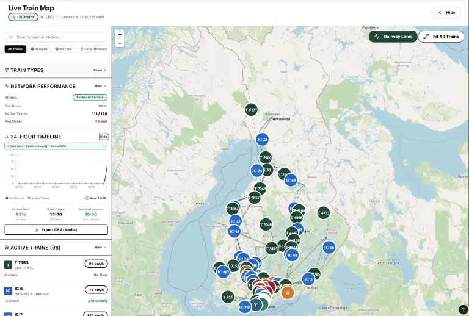Select the IC 34 train marker
Image resolution: width=469 pixels, height=316 pixels.
pos(257,171)
